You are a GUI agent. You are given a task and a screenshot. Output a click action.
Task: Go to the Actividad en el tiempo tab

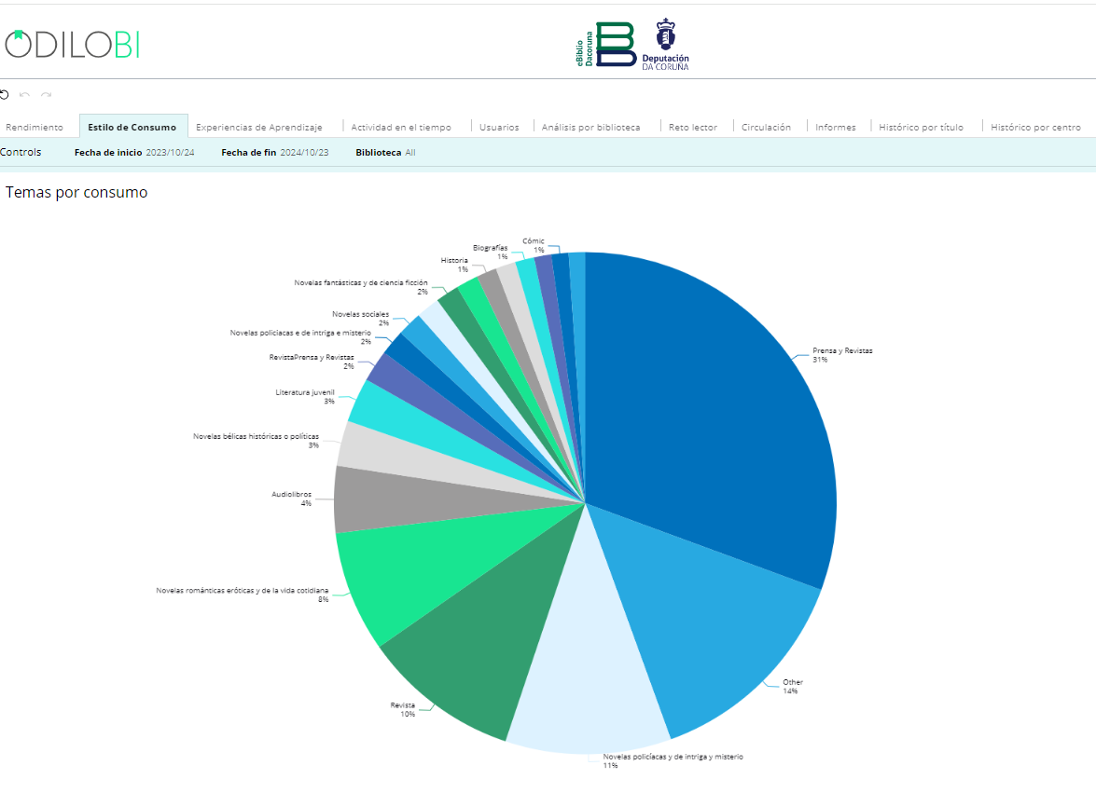pyautogui.click(x=401, y=127)
